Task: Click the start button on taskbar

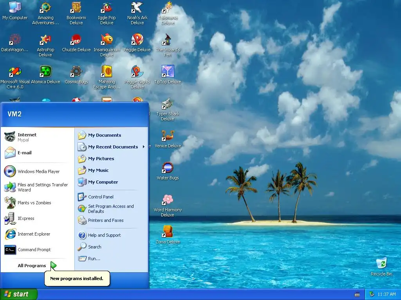Action: pos(18,294)
